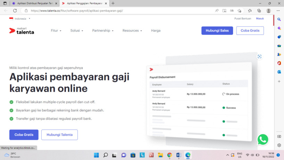Open the Favorites list icon
This screenshot has width=284, height=160.
tap(250, 11)
